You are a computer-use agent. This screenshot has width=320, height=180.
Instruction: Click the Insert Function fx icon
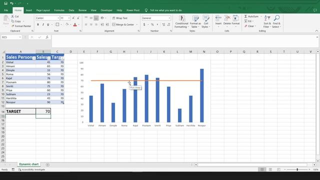[47, 37]
